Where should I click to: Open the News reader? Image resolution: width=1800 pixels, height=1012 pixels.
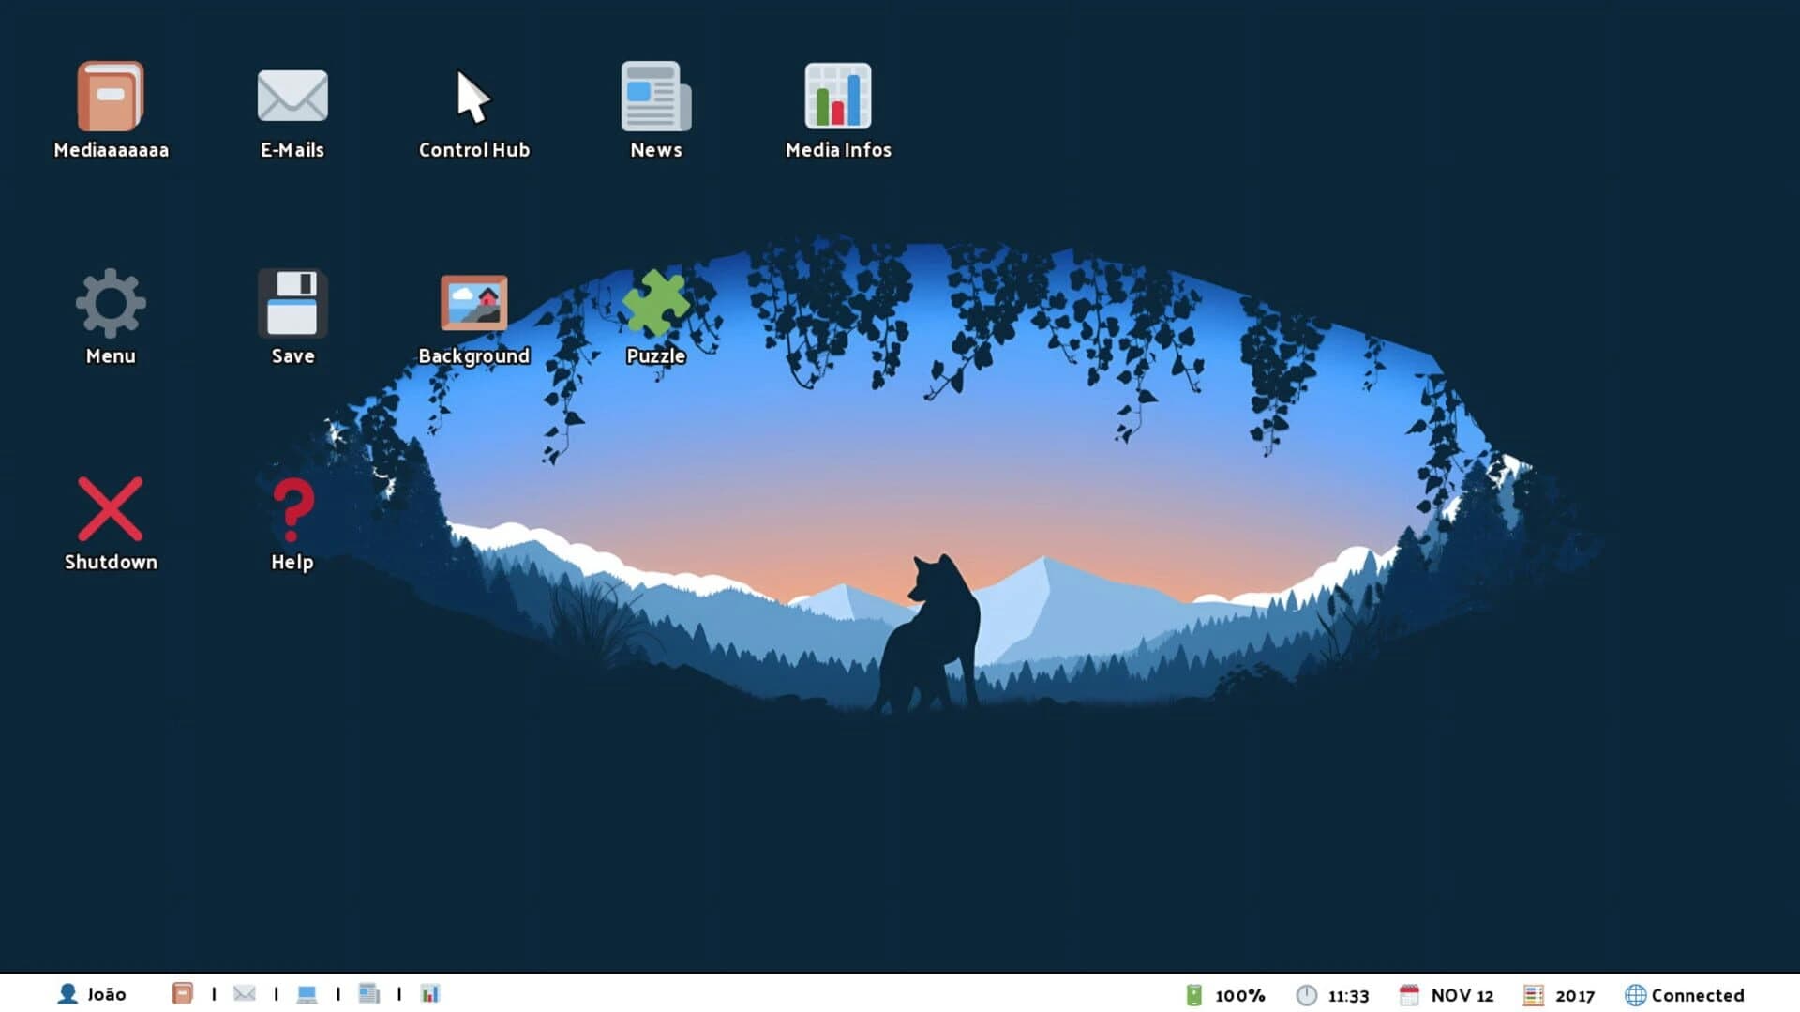(x=655, y=98)
